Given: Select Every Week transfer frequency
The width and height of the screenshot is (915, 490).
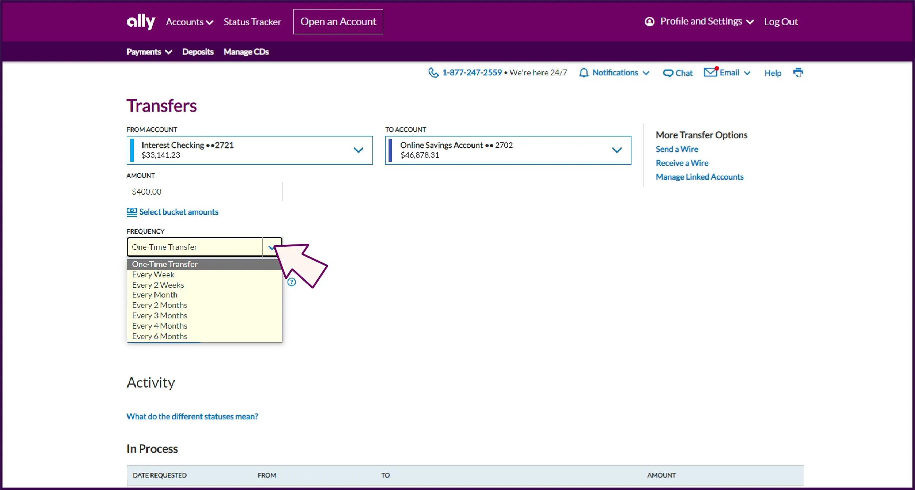Looking at the screenshot, I should click(153, 274).
